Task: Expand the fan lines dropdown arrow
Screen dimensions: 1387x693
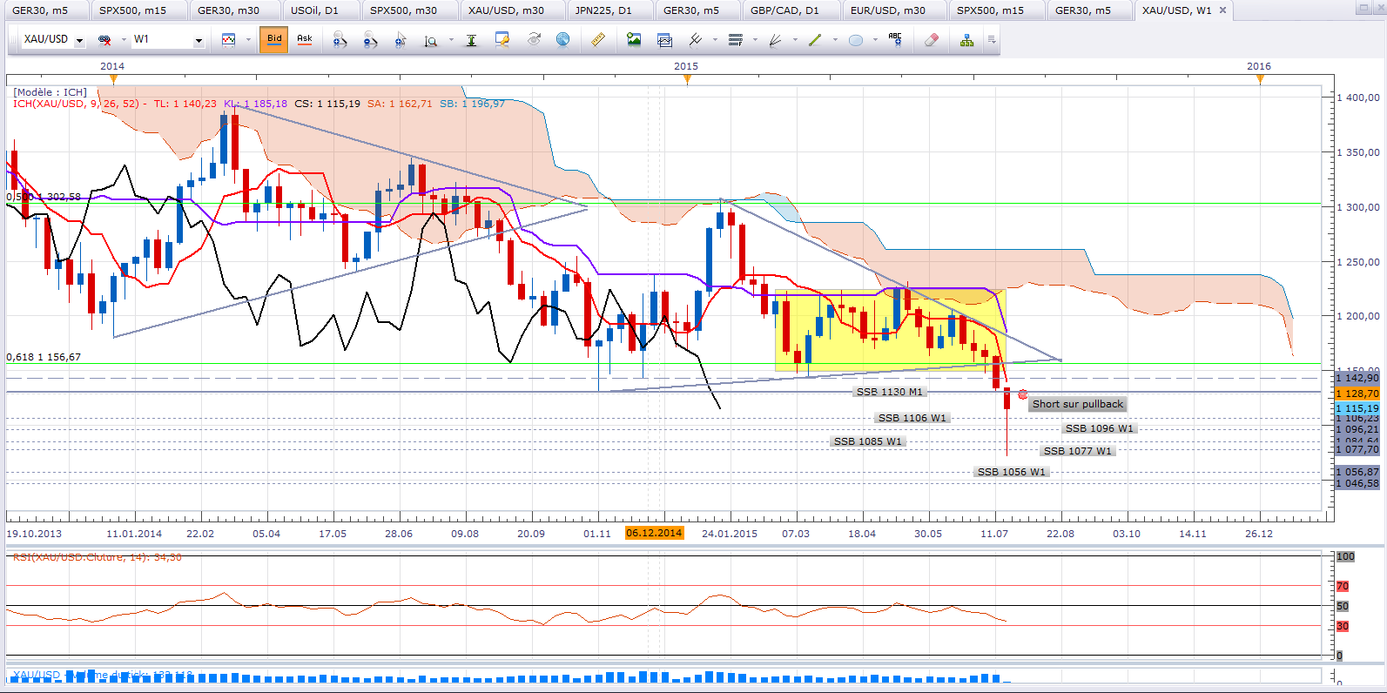Action: [795, 40]
